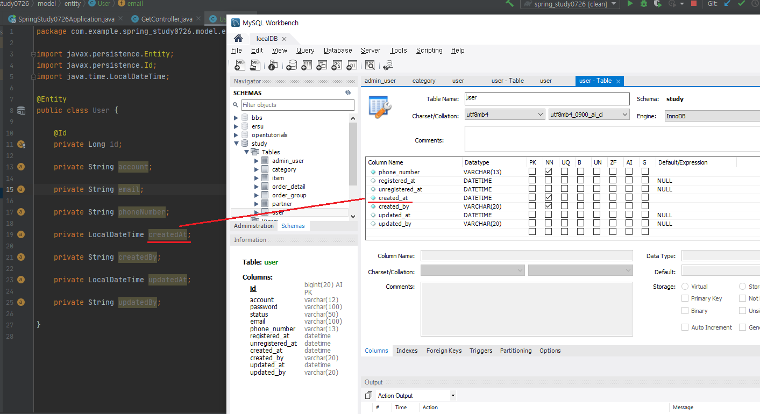The width and height of the screenshot is (760, 414).
Task: Check UQ for the updated_by column
Action: coord(565,223)
